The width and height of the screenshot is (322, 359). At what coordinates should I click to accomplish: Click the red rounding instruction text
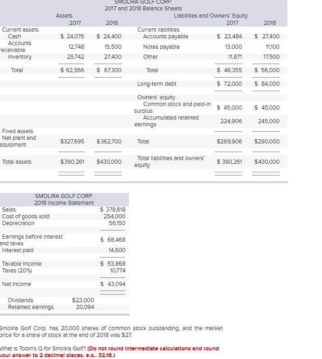tap(109, 352)
